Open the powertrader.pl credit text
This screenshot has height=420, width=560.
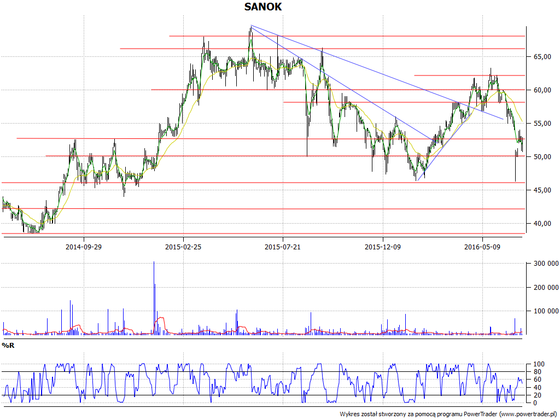click(x=448, y=415)
